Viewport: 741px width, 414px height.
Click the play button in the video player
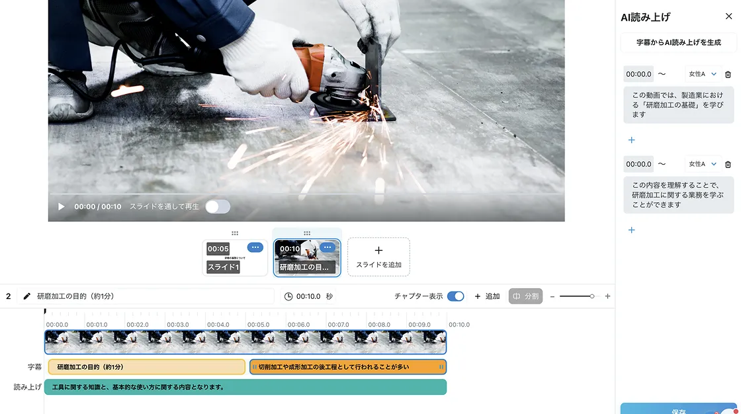pyautogui.click(x=62, y=207)
